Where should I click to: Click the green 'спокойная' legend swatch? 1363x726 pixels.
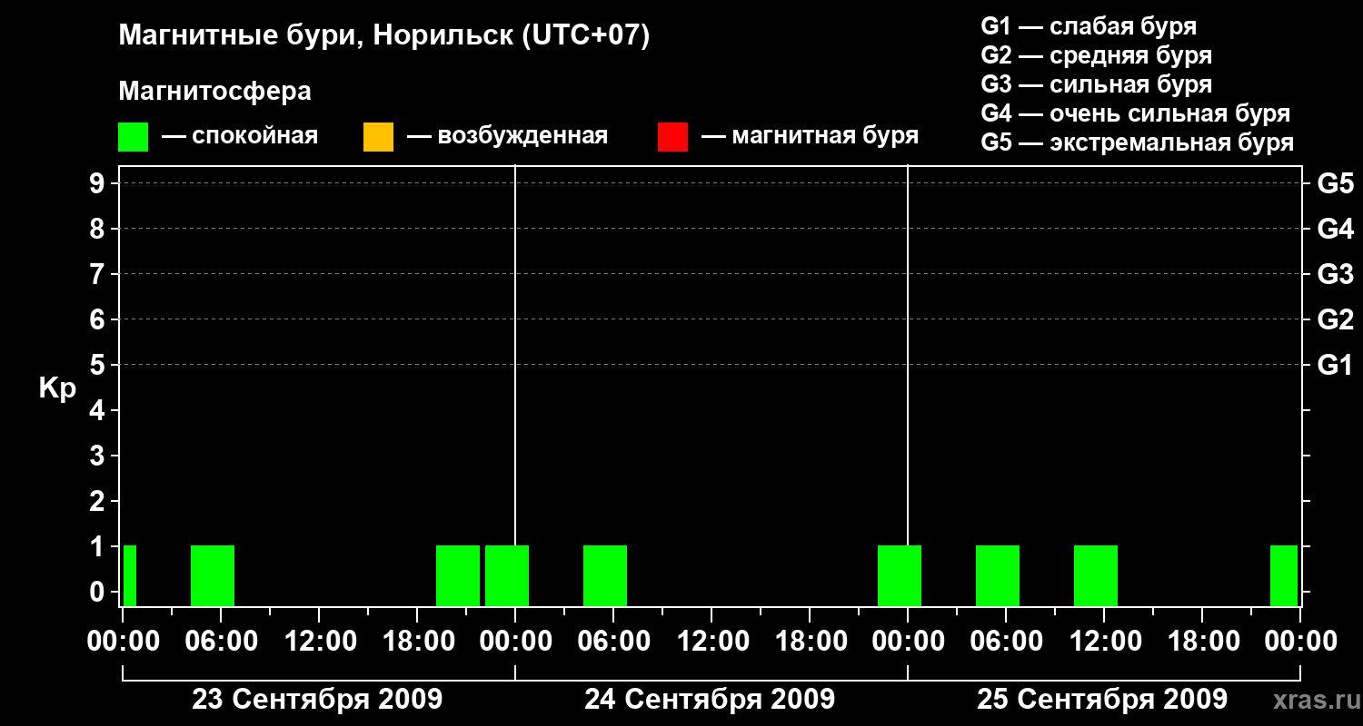(133, 137)
